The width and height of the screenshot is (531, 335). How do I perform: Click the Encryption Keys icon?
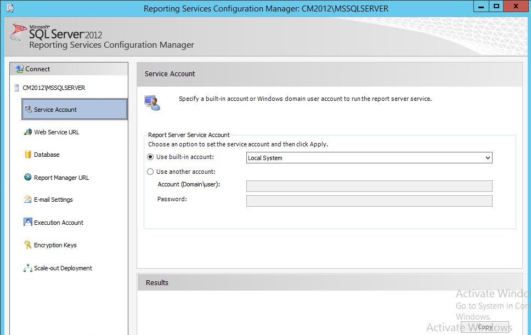(x=28, y=245)
